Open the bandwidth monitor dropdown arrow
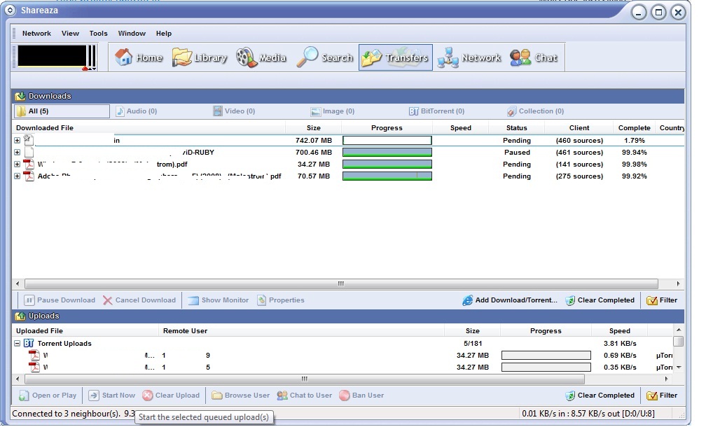 coord(94,69)
